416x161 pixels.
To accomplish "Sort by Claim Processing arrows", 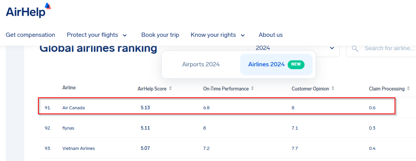I will pyautogui.click(x=408, y=89).
